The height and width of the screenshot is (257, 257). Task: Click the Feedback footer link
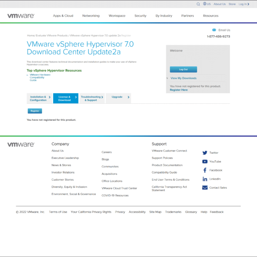tap(217, 212)
